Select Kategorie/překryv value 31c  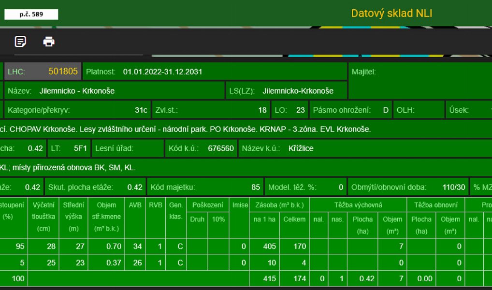point(141,110)
